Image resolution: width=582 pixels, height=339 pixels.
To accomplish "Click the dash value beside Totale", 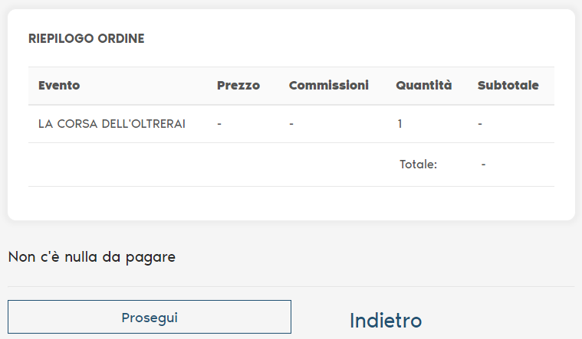I will (484, 164).
